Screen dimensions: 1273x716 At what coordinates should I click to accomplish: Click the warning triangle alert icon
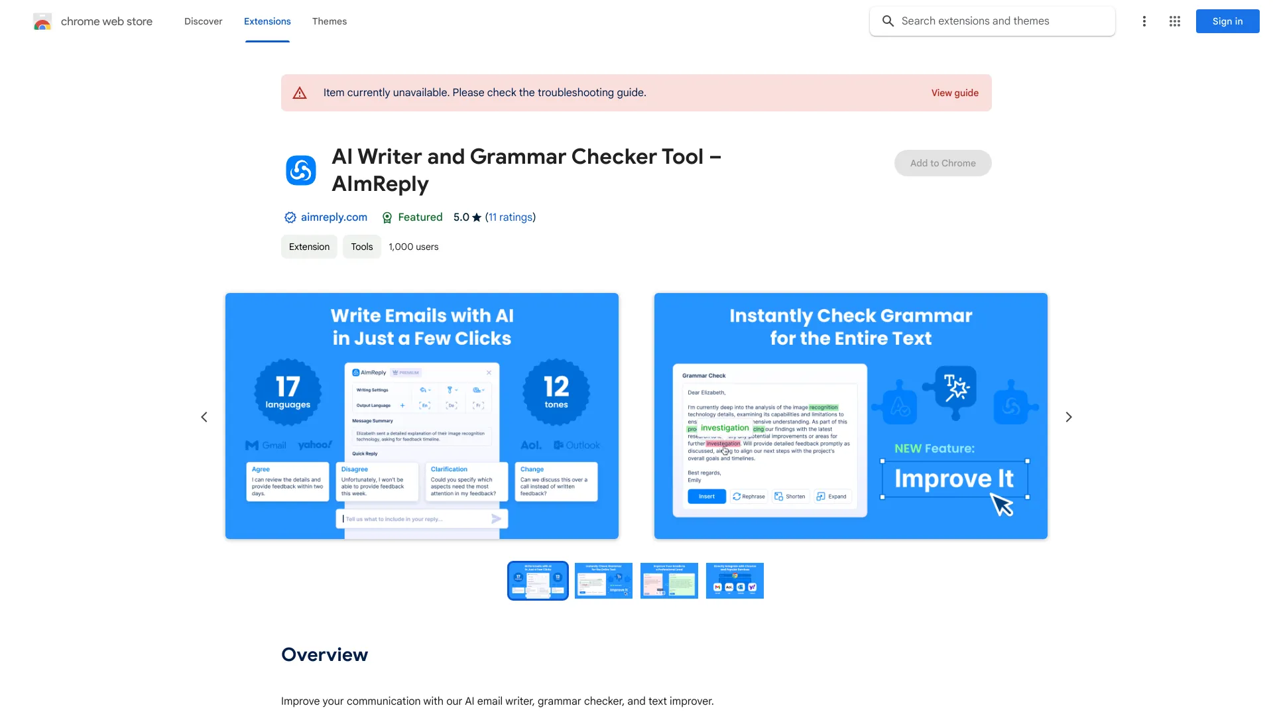pos(299,91)
